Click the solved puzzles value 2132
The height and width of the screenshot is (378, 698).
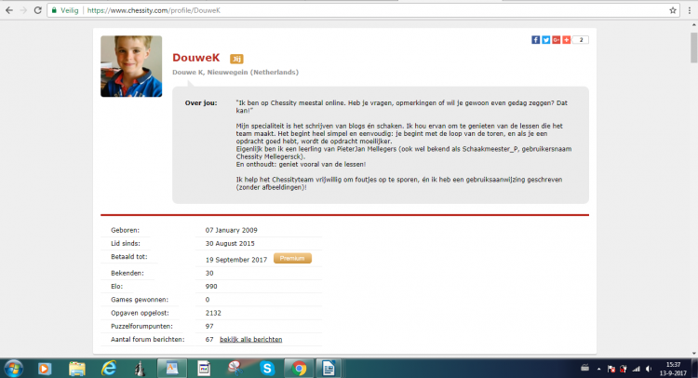coord(213,313)
